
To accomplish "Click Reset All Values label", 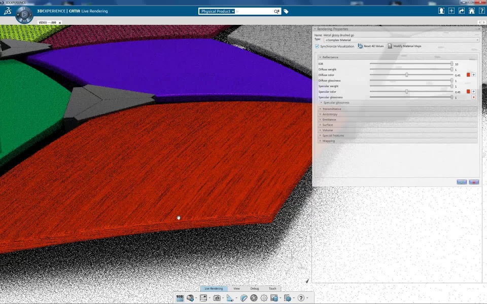I will pos(374,46).
